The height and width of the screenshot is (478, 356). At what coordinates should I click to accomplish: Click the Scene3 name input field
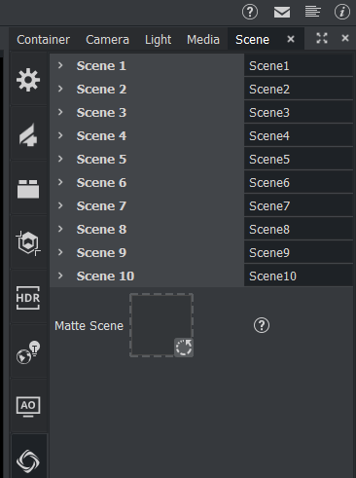299,113
